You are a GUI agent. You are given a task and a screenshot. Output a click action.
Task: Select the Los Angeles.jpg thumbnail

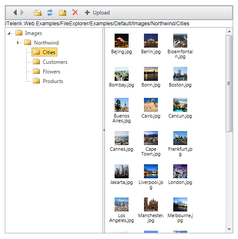(122, 204)
